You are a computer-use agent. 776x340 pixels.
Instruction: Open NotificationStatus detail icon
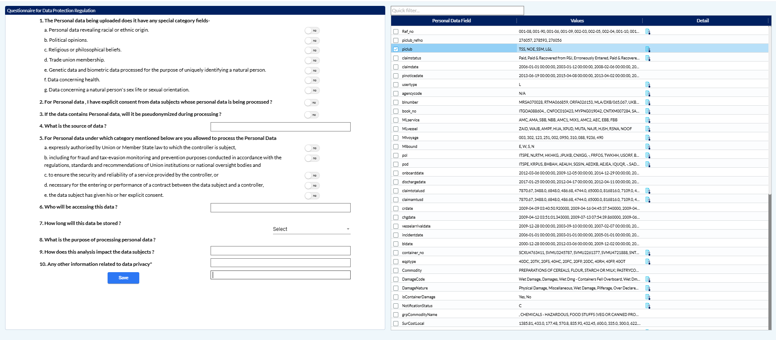(648, 306)
